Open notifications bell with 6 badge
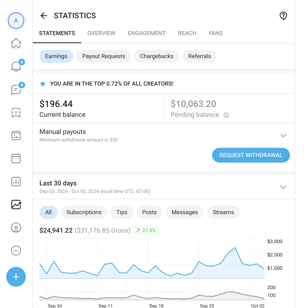 tap(17, 66)
